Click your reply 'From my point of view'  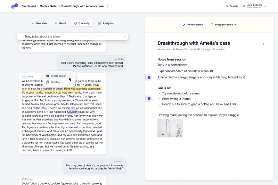[x=95, y=165]
